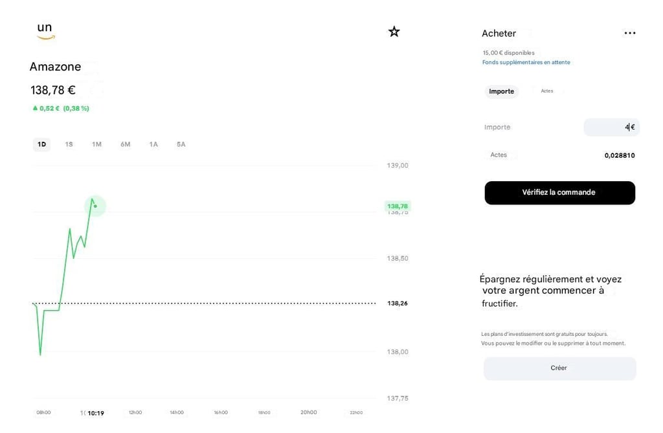Click the highlighted 138,78 price label
This screenshot has width=663, height=433.
pyautogui.click(x=397, y=205)
